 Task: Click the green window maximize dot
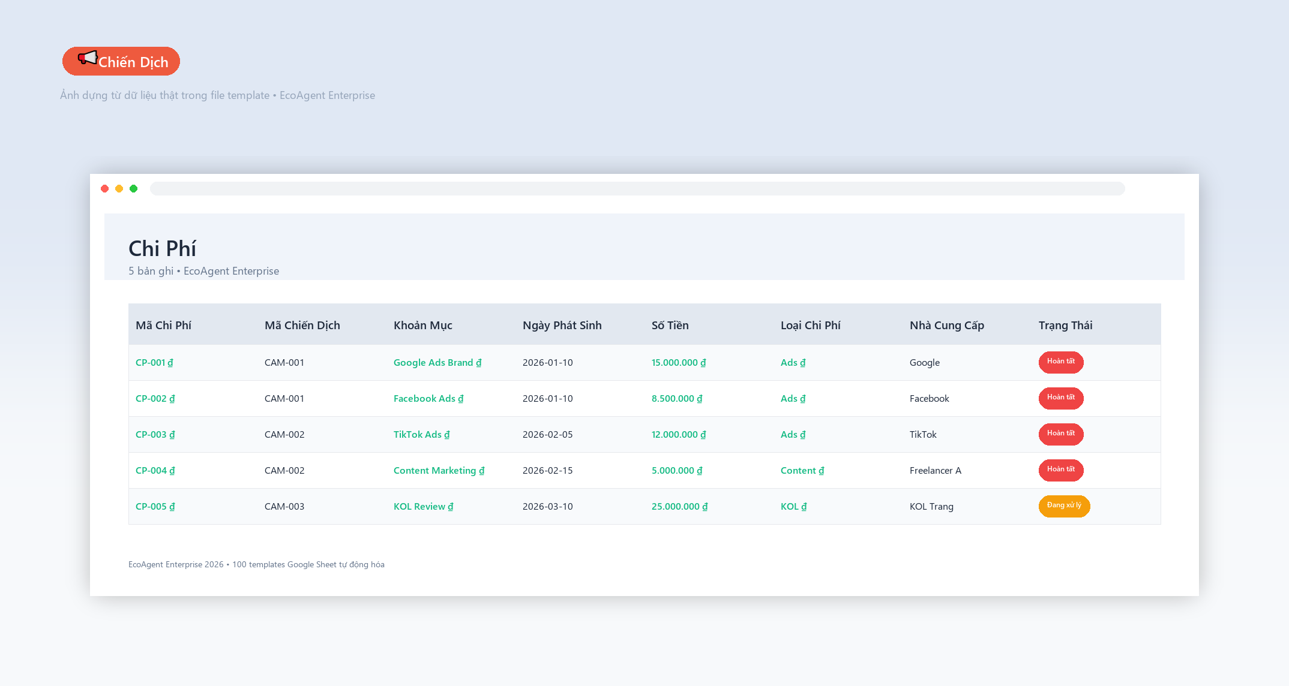click(134, 188)
